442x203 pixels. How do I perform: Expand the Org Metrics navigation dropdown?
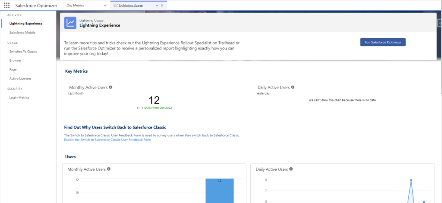[x=105, y=5]
